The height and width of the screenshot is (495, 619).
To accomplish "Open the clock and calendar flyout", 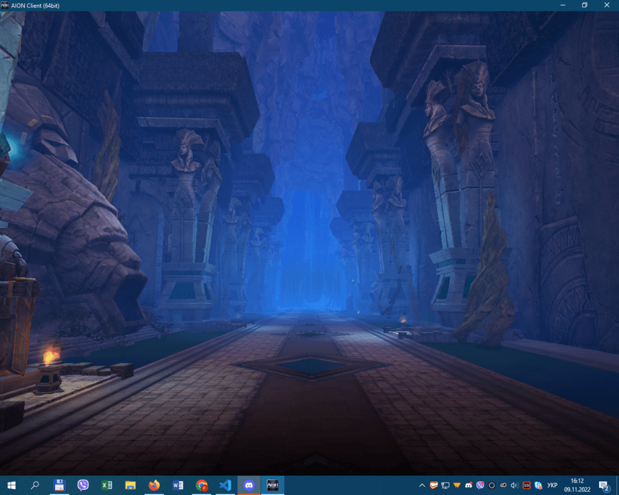I will point(577,485).
